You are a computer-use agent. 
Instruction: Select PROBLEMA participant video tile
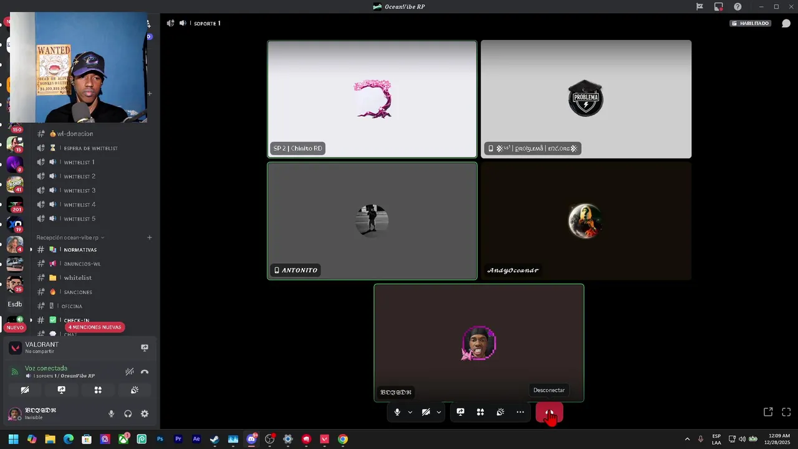pos(586,99)
